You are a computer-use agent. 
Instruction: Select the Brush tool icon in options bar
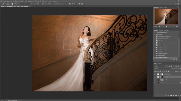3,4
